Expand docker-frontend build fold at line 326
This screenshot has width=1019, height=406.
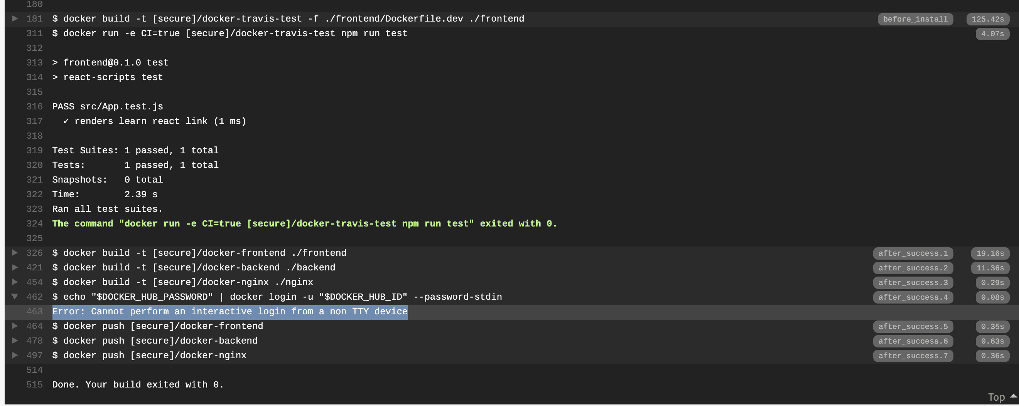pos(15,253)
